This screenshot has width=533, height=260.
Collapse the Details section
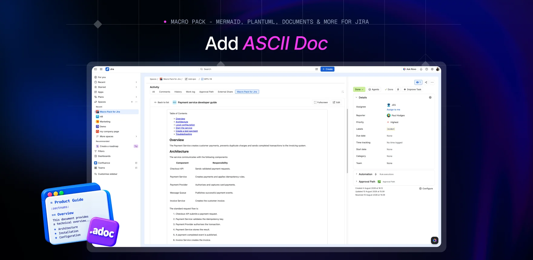click(x=356, y=98)
